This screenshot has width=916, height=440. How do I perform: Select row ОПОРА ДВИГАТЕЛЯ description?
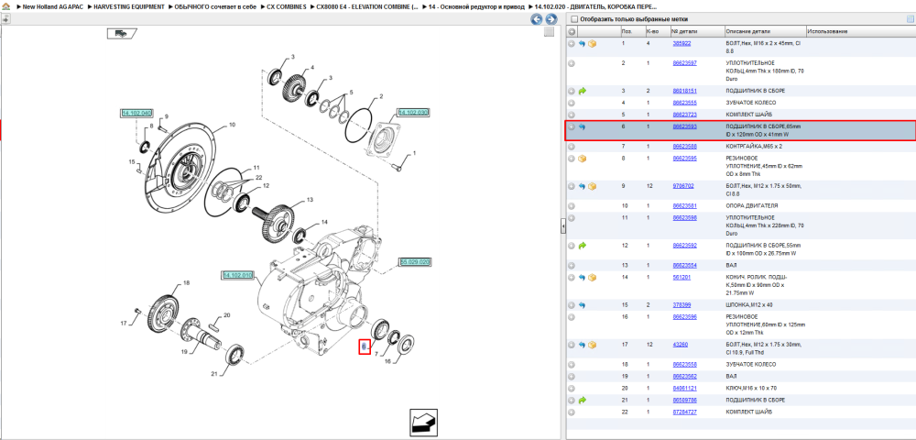751,205
